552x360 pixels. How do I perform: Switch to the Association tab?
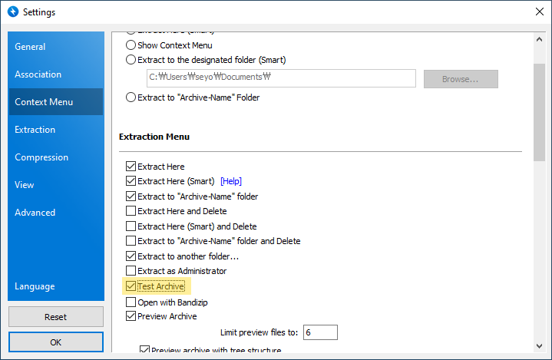38,74
